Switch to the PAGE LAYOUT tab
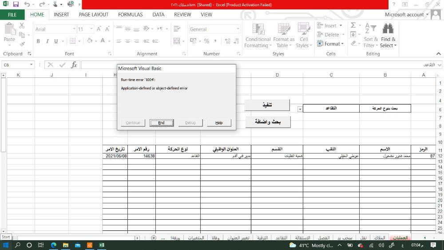 click(x=93, y=15)
